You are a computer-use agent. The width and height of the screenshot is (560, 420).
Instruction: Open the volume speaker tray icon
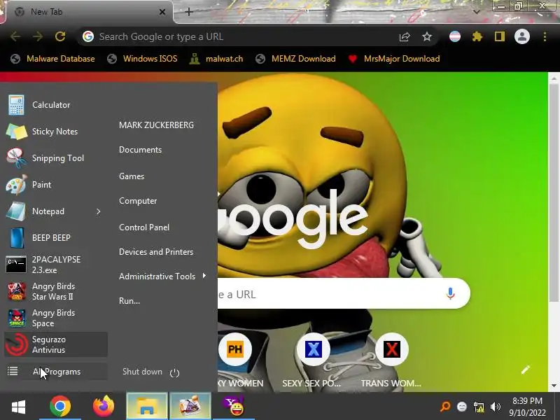pyautogui.click(x=496, y=407)
